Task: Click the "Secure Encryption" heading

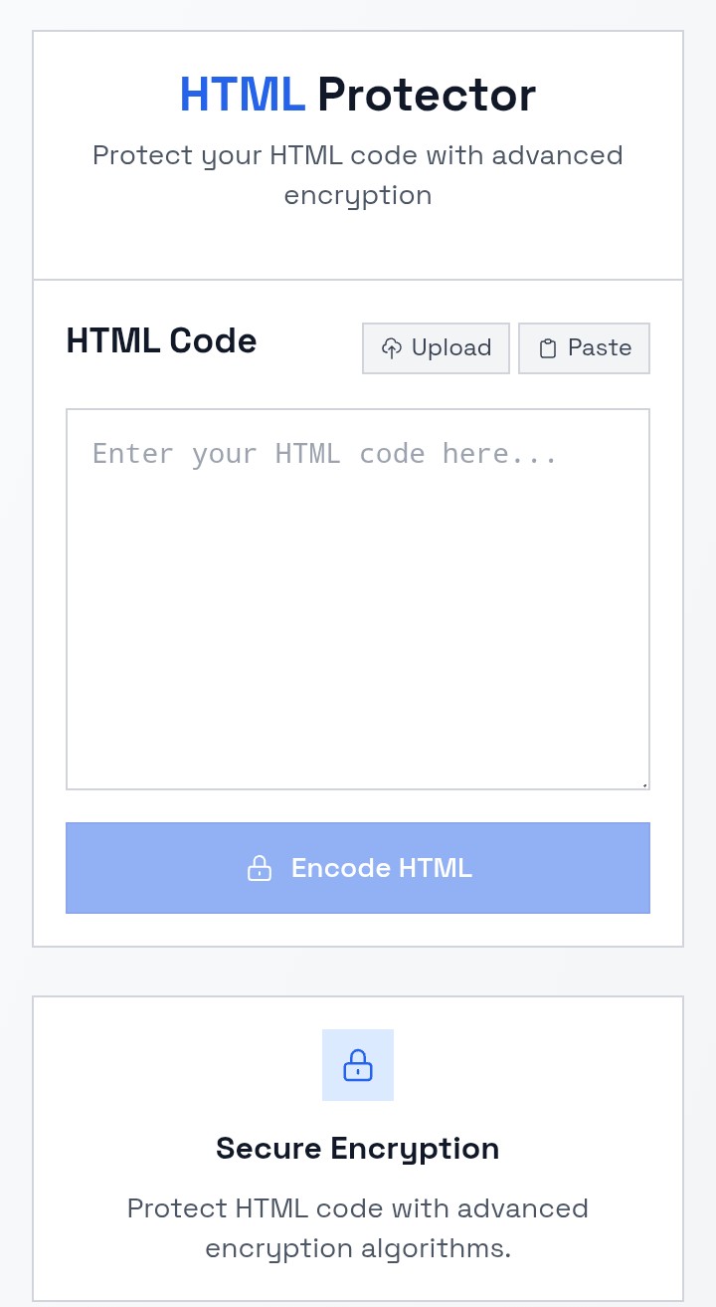Action: point(358,1149)
